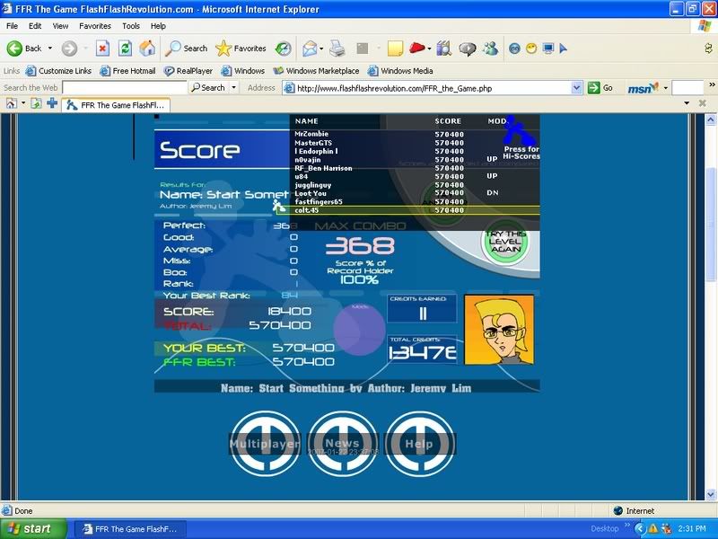Open the Back button history dropdown
This screenshot has height=539, width=718.
(x=50, y=49)
